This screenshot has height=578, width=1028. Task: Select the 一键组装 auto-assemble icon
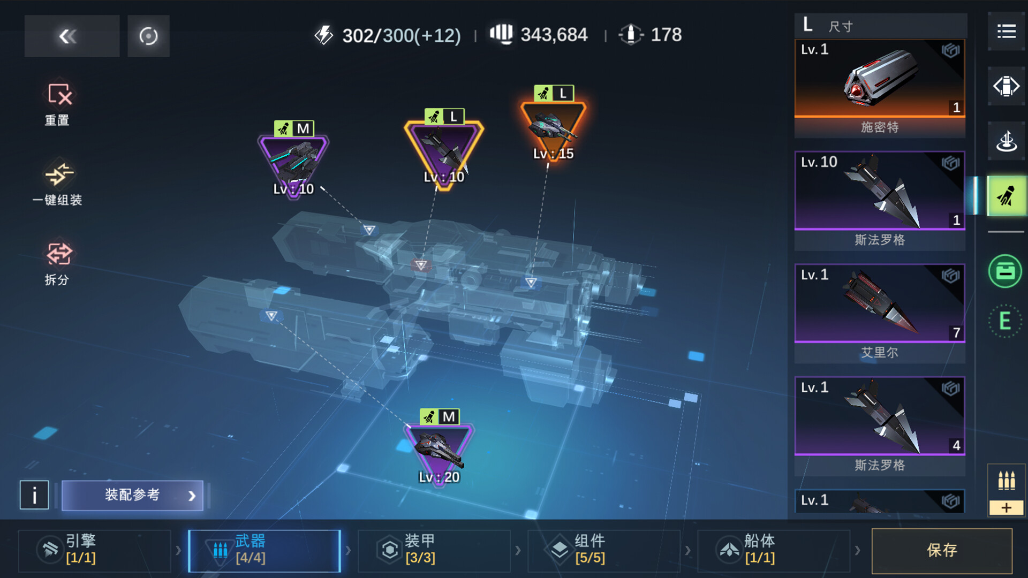[x=58, y=174]
